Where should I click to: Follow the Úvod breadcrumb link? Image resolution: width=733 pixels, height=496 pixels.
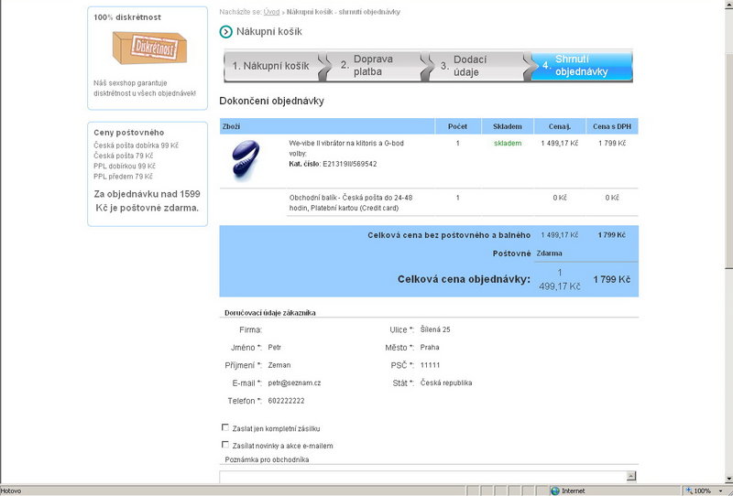(x=271, y=12)
